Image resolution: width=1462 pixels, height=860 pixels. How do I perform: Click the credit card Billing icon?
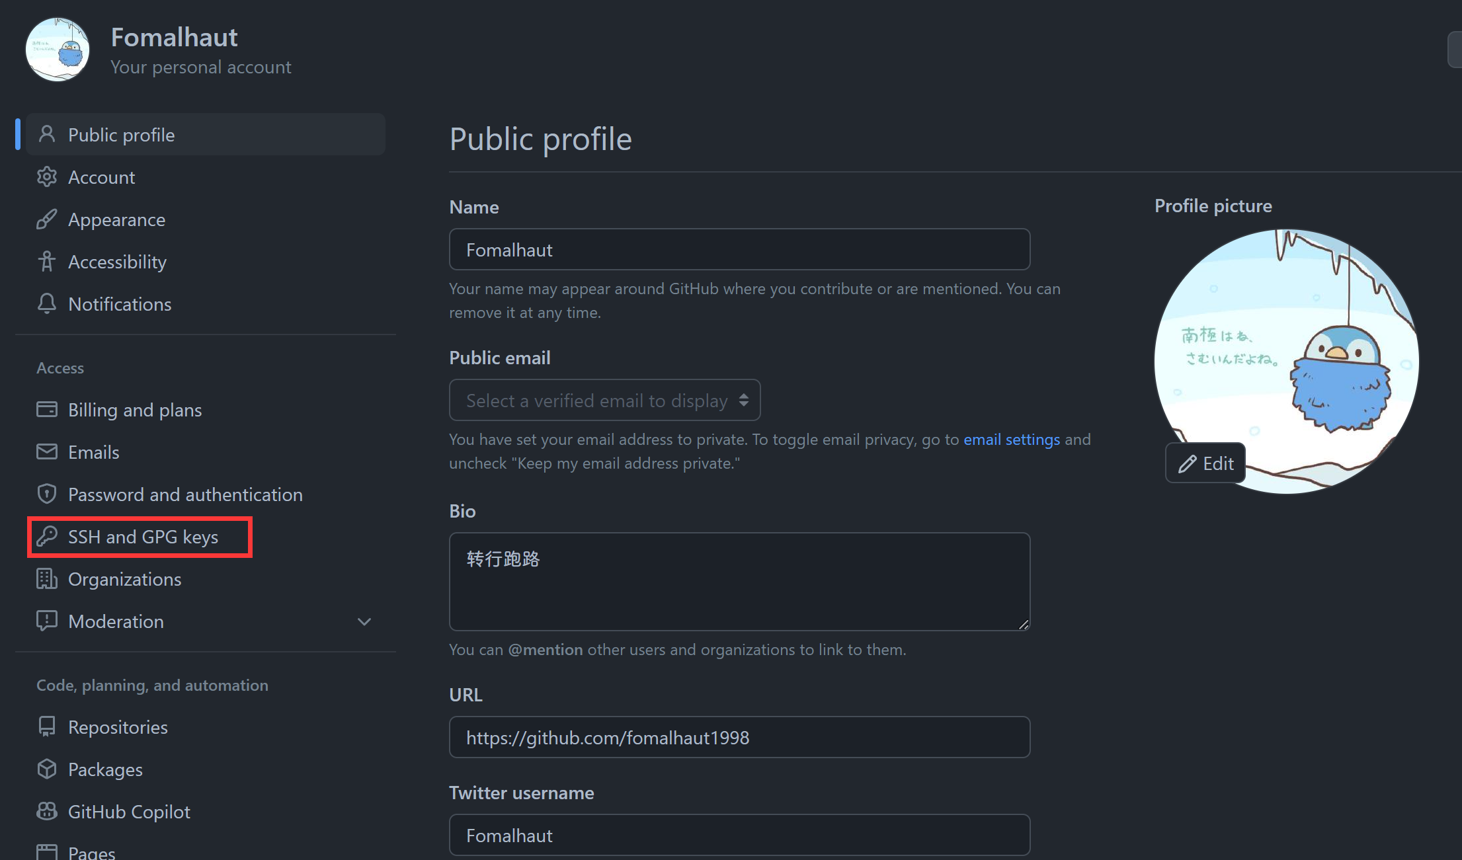[x=46, y=410]
